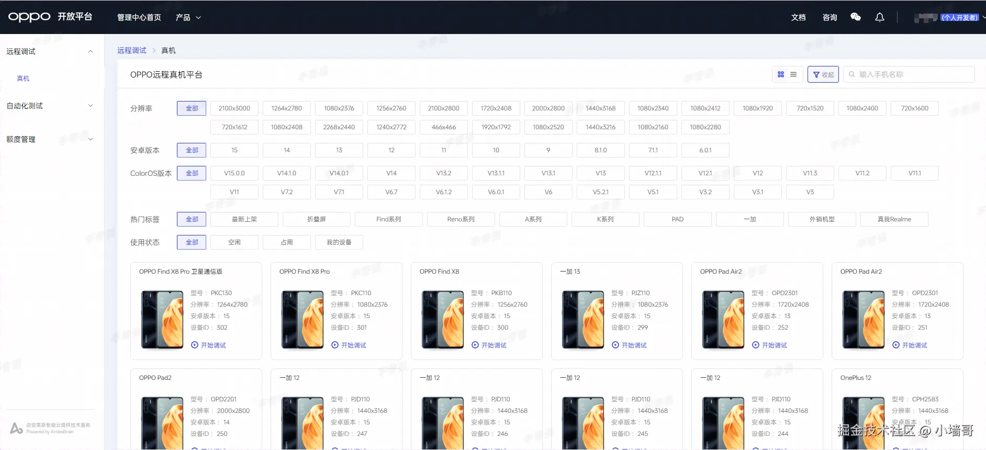Filter by resolution 720x1600

pos(915,108)
